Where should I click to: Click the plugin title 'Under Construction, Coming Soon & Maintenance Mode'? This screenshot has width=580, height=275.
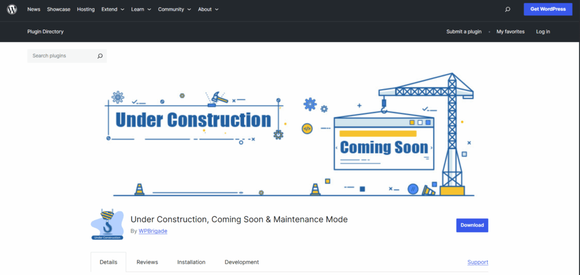[x=239, y=219]
